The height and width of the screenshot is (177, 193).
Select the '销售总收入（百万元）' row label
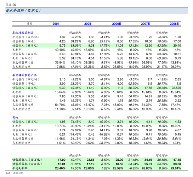27,160
